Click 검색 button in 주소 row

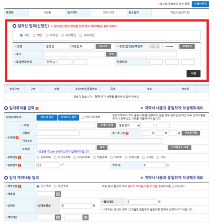(x=111, y=54)
